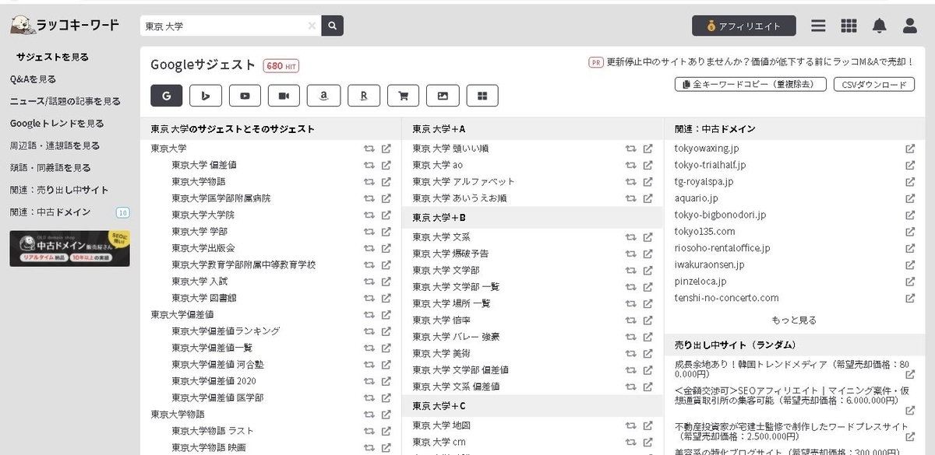This screenshot has height=455, width=935.
Task: Select the YouTube suggest source tab
Action: click(x=245, y=96)
